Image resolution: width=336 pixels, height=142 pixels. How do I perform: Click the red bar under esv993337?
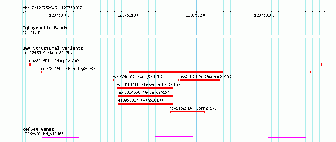pos(146,104)
